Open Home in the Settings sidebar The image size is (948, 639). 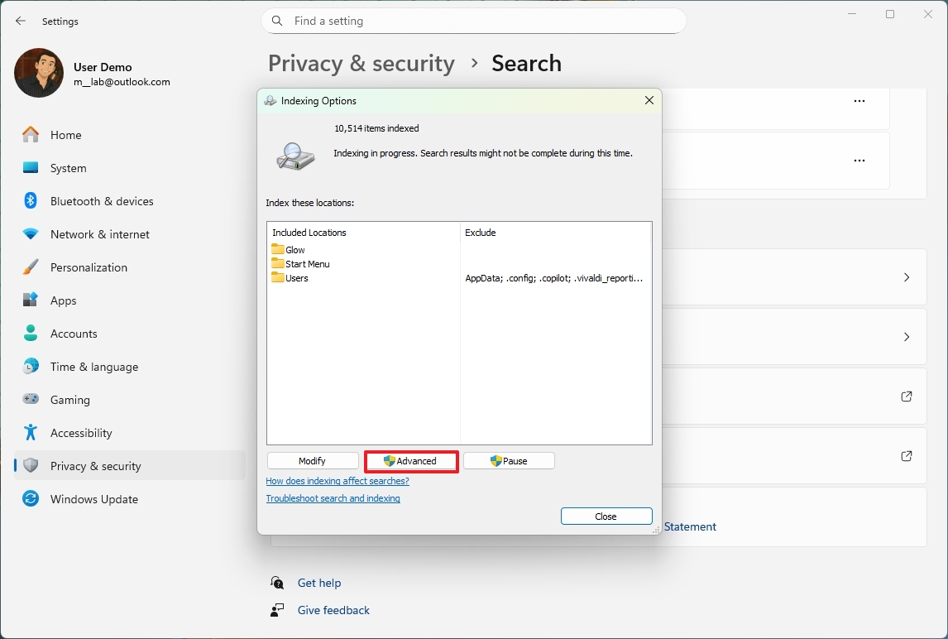tap(65, 135)
